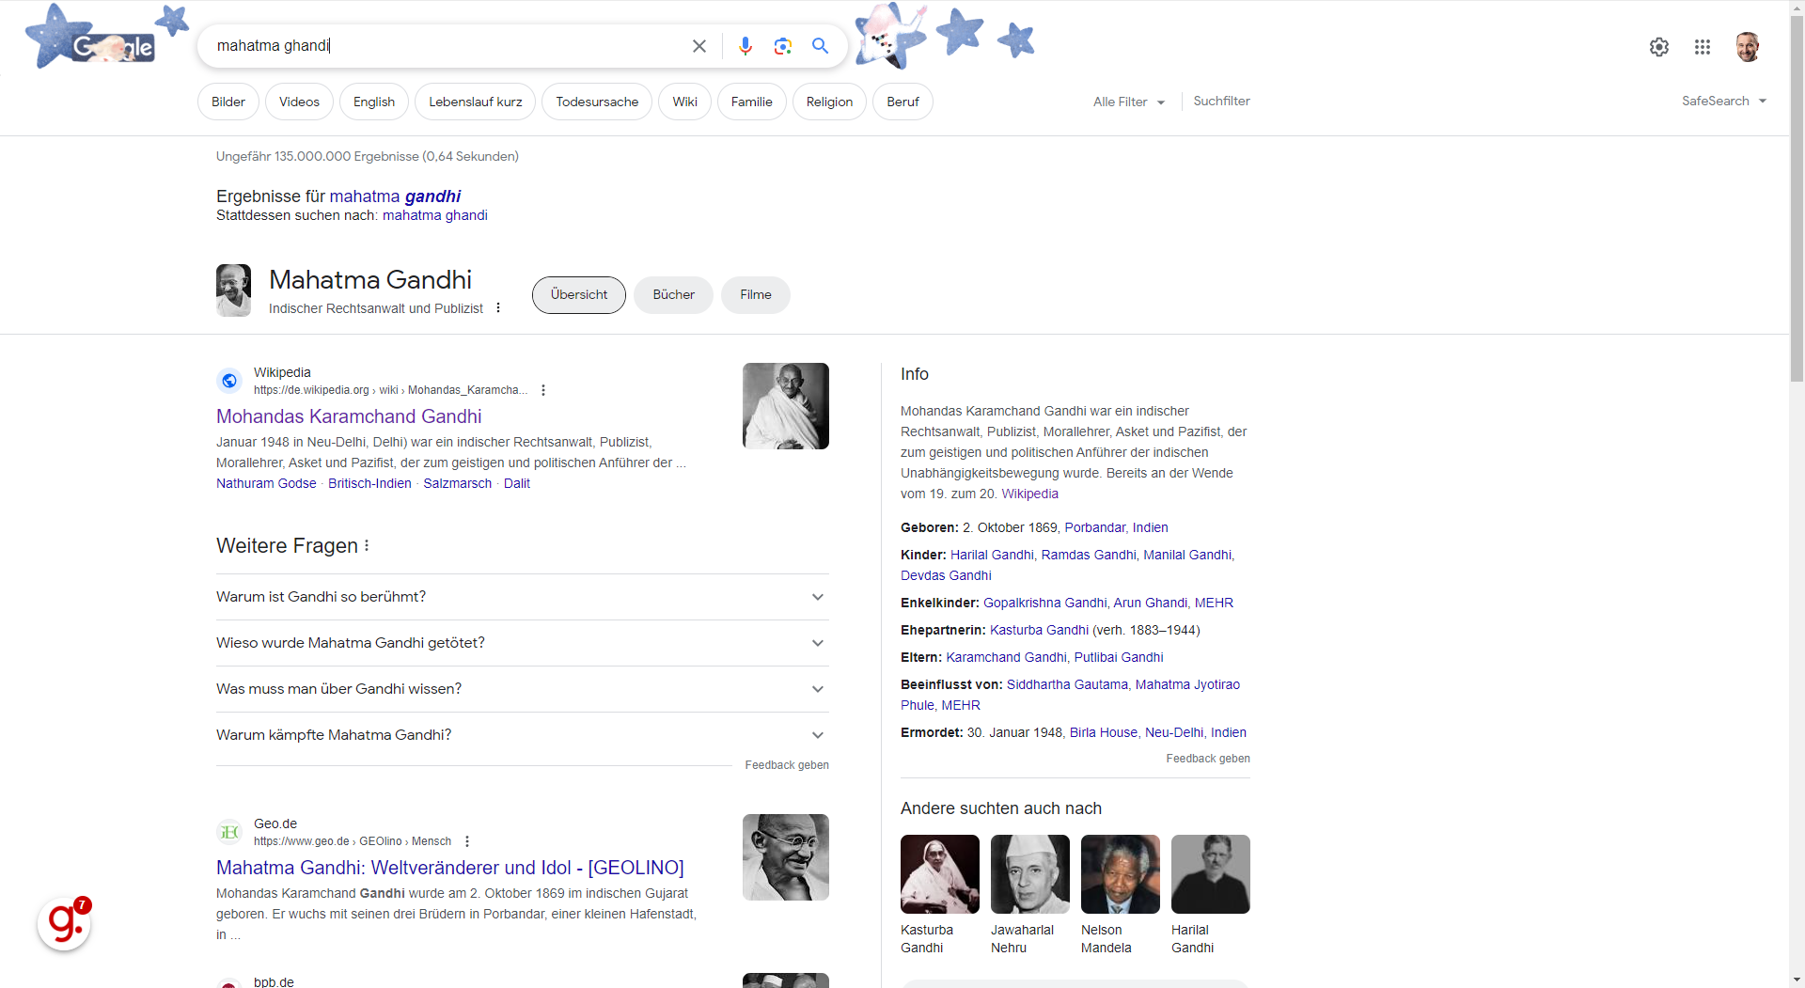Screen dimensions: 1805x988
Task: Open the SafeSearch dropdown
Action: 1724,101
